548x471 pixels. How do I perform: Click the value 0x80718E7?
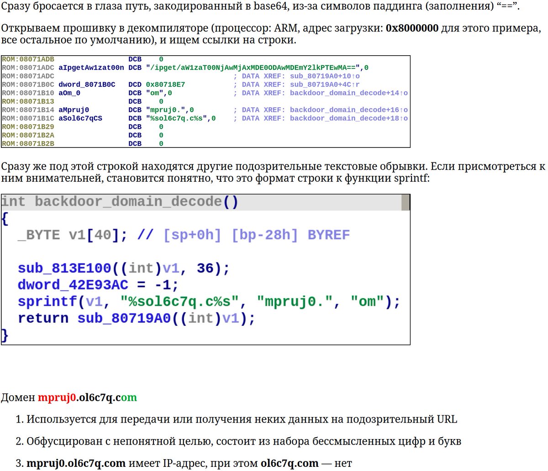coord(165,84)
